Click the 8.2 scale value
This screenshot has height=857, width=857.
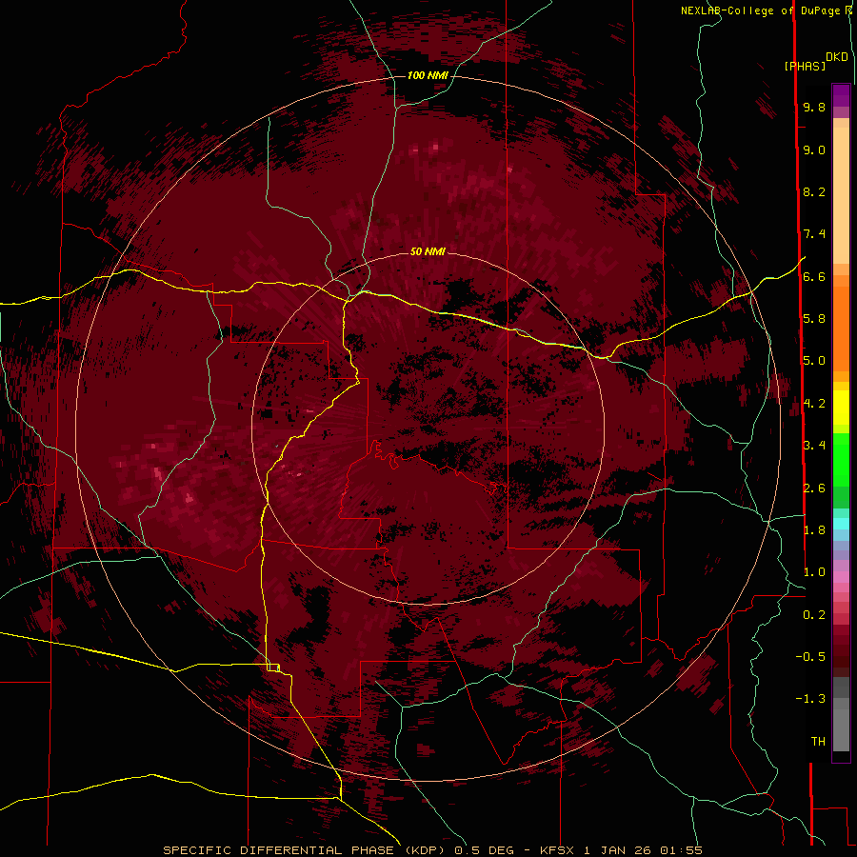pyautogui.click(x=814, y=192)
